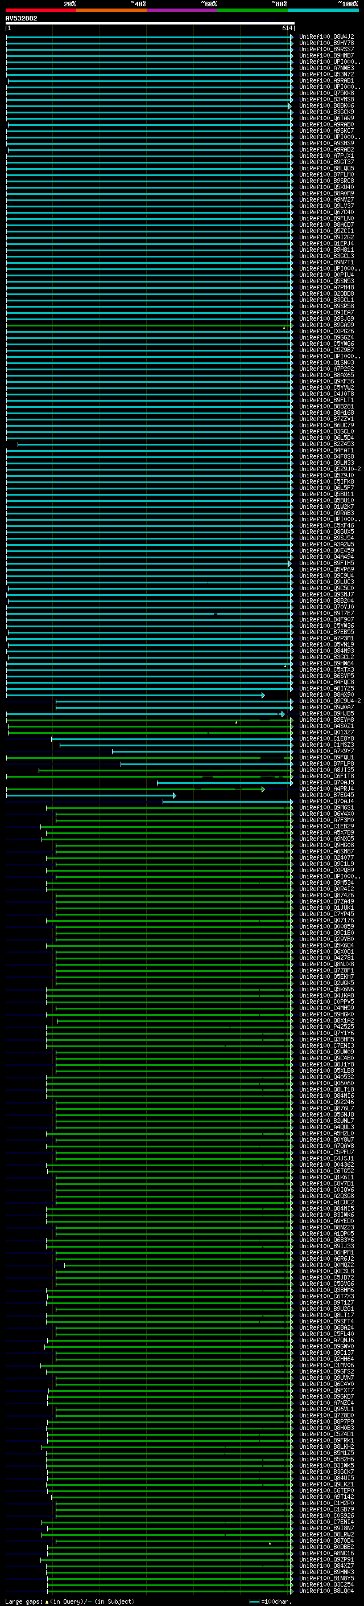Select the UniRef100_Q96VL1 label

click(326, 1409)
